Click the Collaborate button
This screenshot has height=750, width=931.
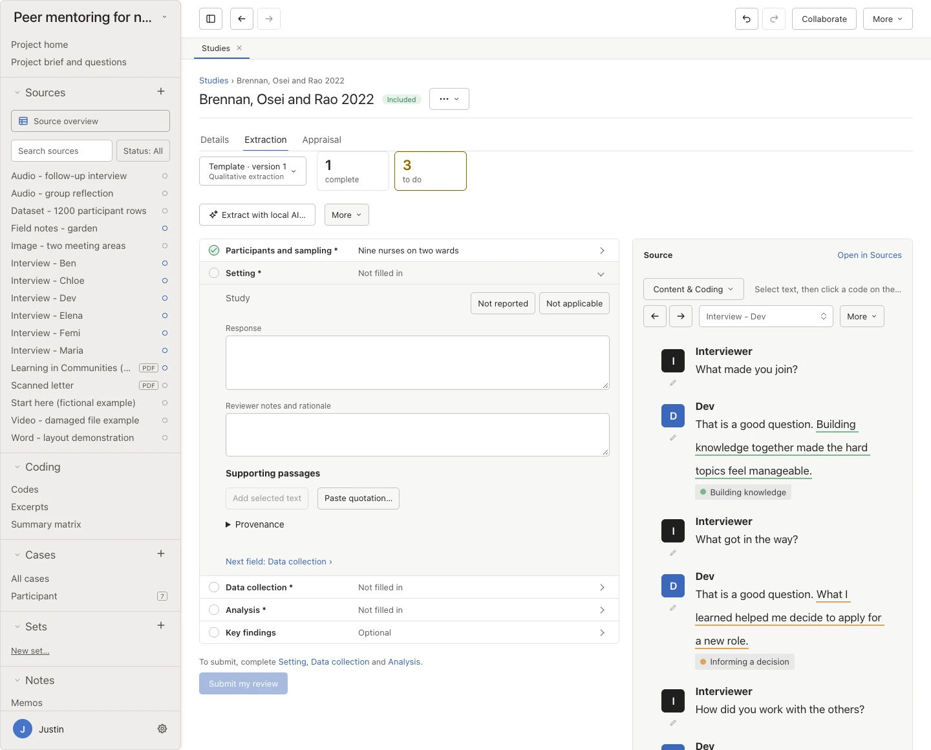point(824,19)
